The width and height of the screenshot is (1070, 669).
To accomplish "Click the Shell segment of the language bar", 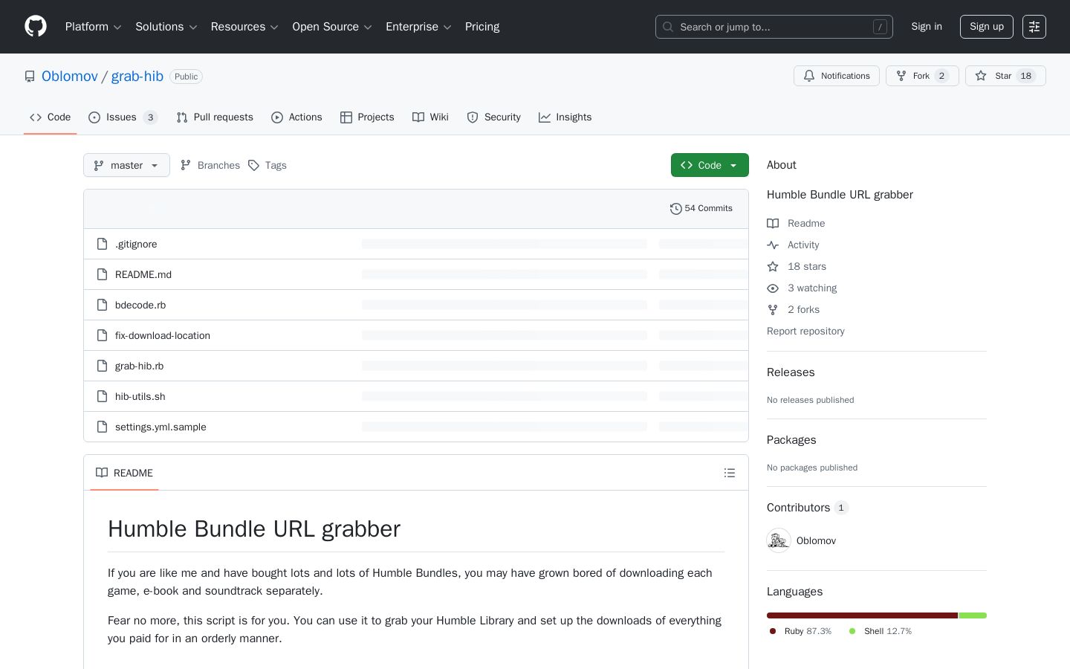I will click(x=973, y=615).
